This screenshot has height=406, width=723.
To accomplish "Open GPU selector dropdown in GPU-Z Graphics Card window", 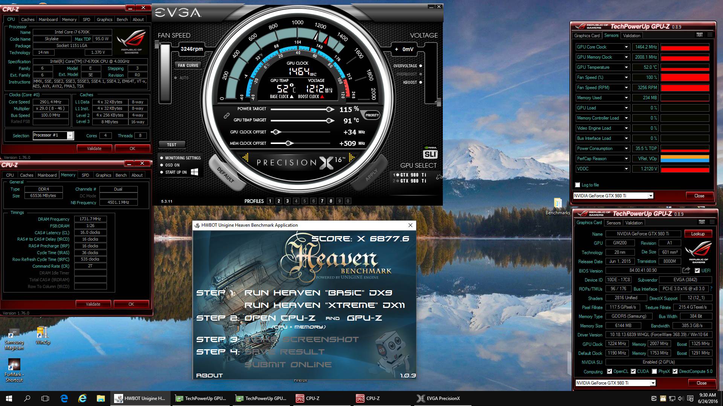I will [x=653, y=383].
